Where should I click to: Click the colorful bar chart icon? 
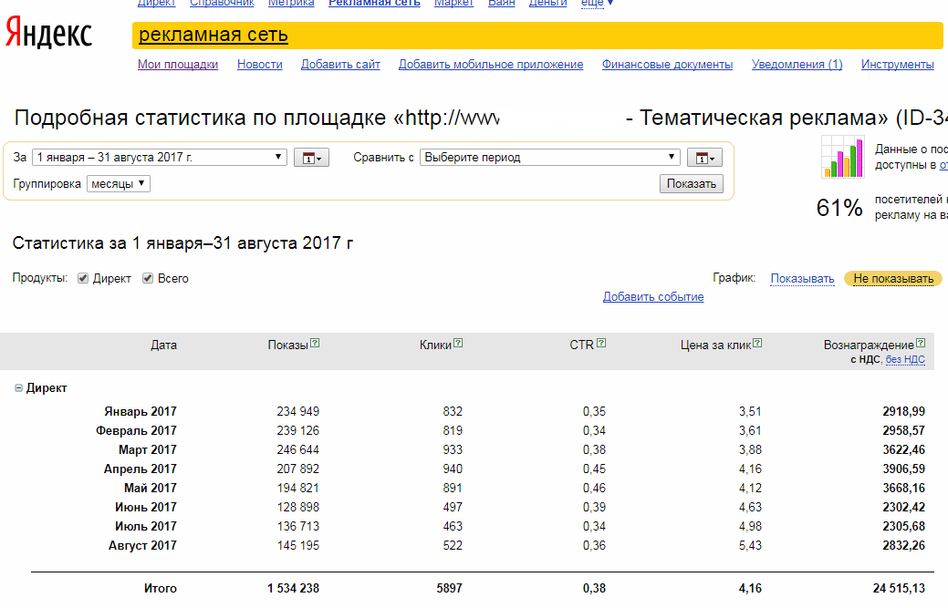(842, 157)
